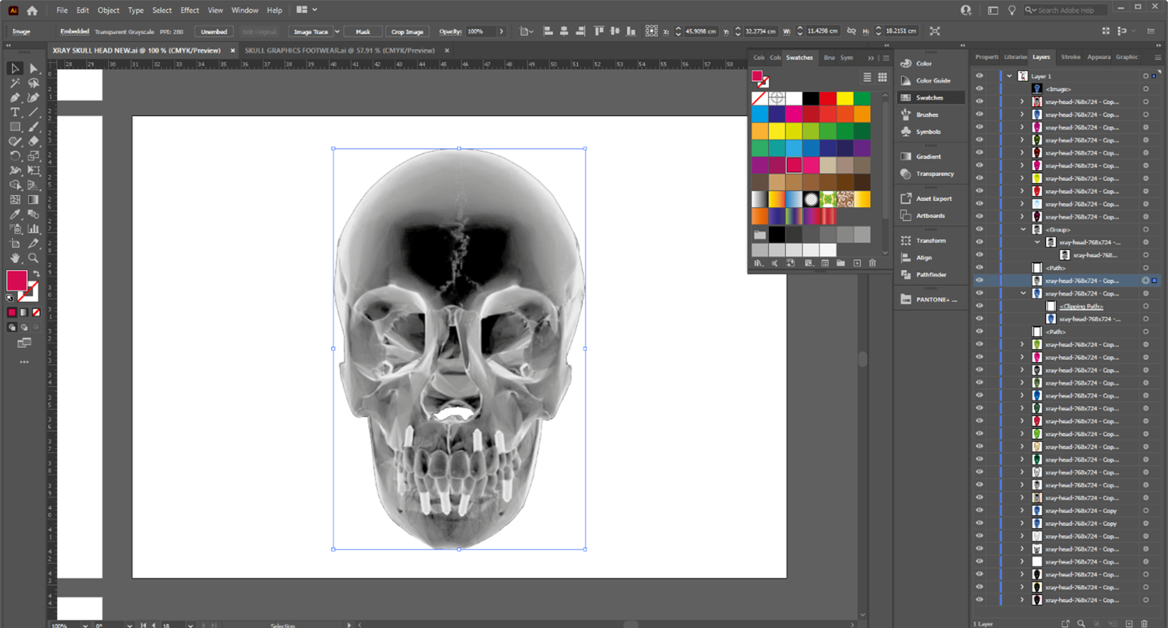Create a new swatch in Swatches panel
Image resolution: width=1168 pixels, height=628 pixels.
click(856, 263)
